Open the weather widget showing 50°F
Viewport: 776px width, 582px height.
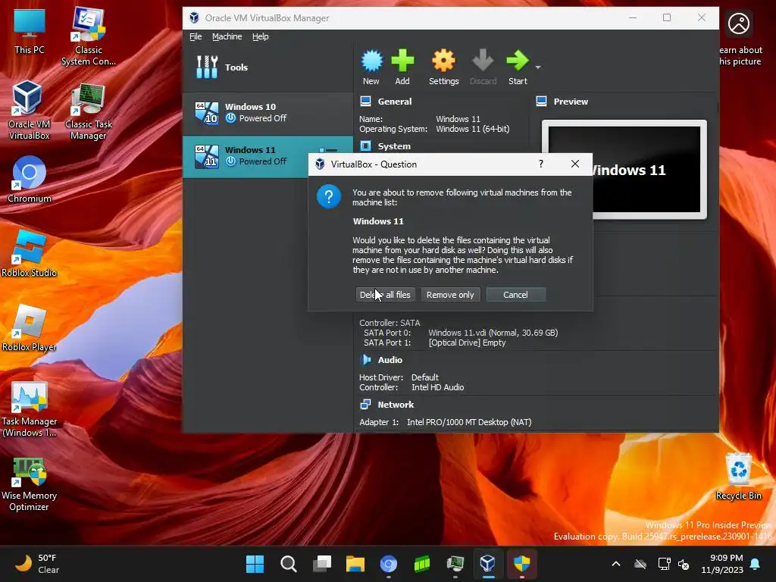point(37,564)
